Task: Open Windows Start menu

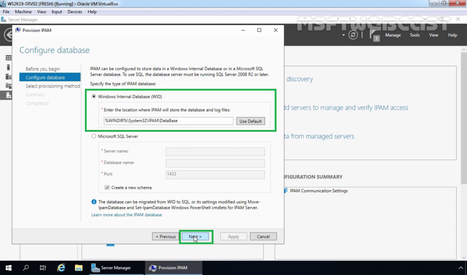Action: tap(8, 268)
